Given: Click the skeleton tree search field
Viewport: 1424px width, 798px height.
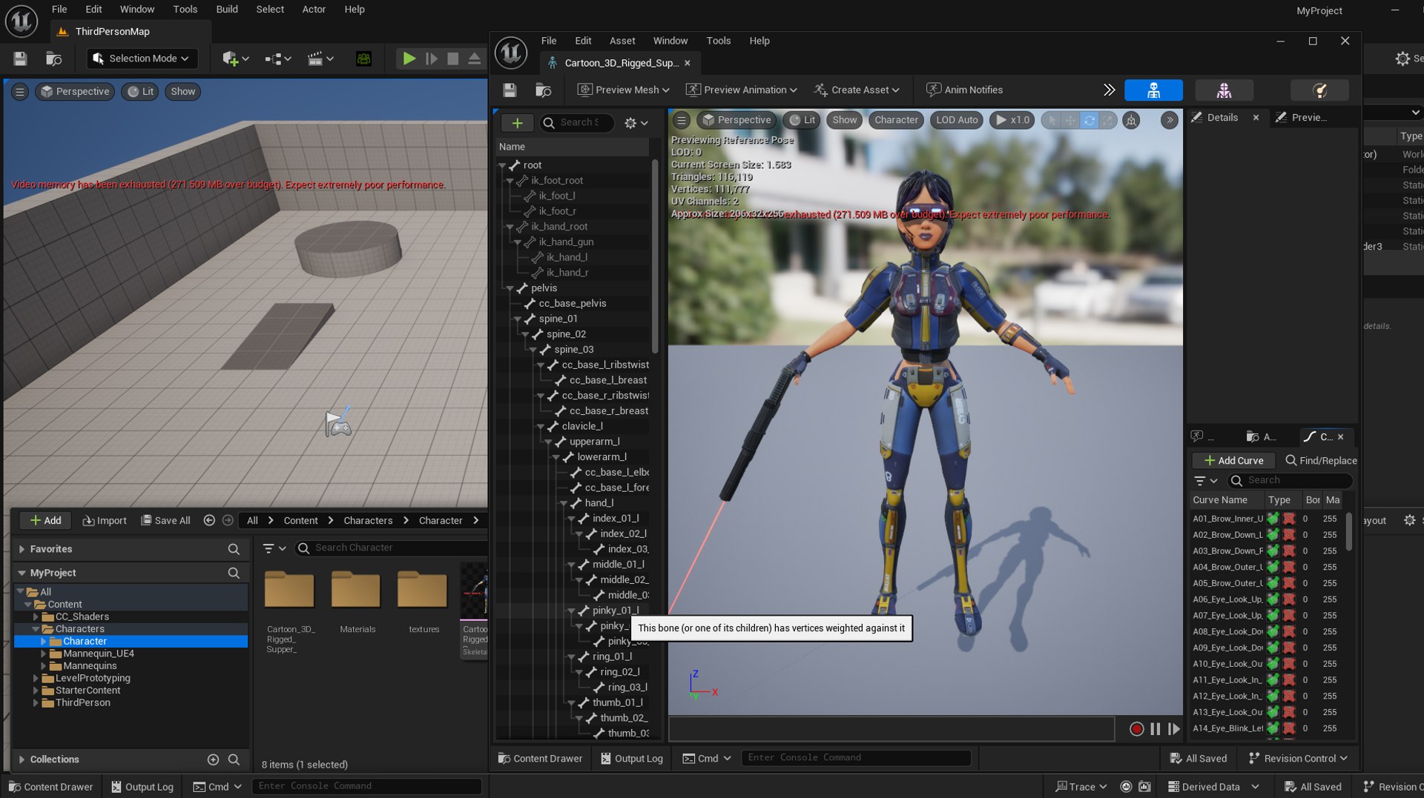Looking at the screenshot, I should pyautogui.click(x=577, y=122).
